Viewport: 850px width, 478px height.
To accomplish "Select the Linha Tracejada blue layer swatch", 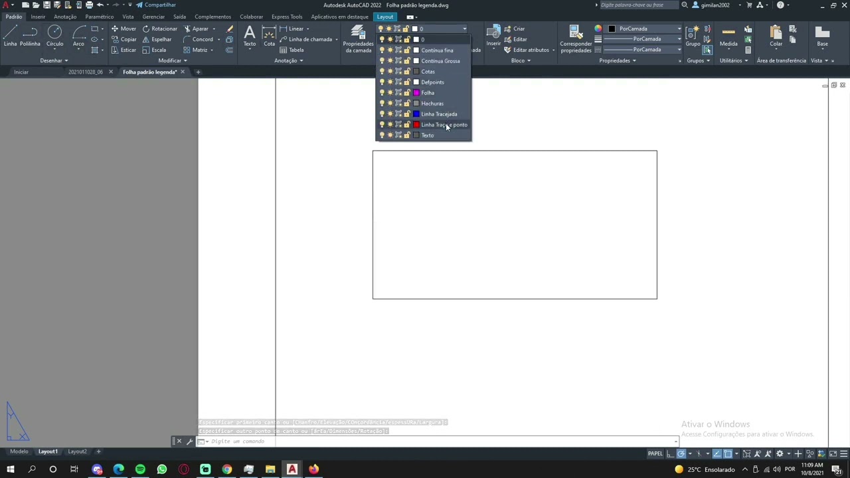I will point(416,114).
